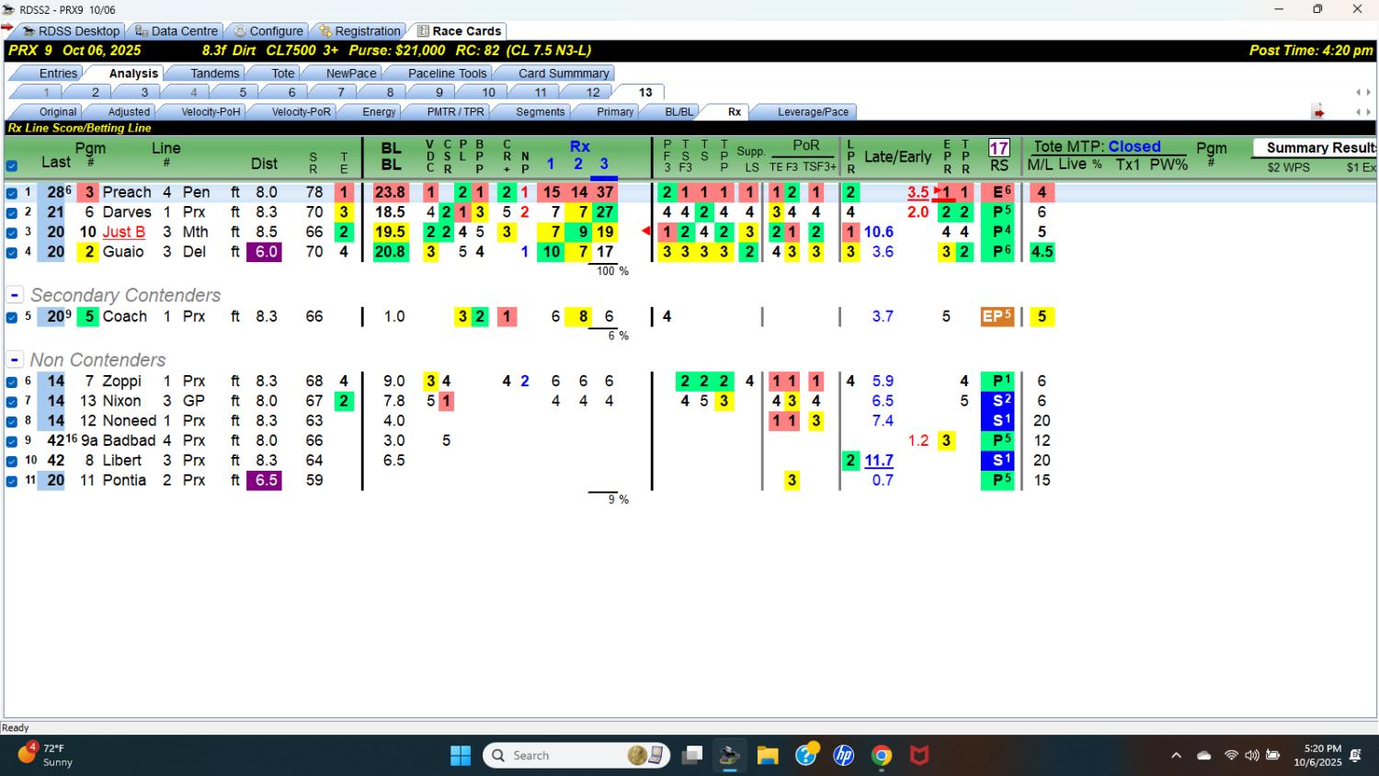The height and width of the screenshot is (776, 1379).
Task: Open the Tote tab
Action: [x=283, y=74]
